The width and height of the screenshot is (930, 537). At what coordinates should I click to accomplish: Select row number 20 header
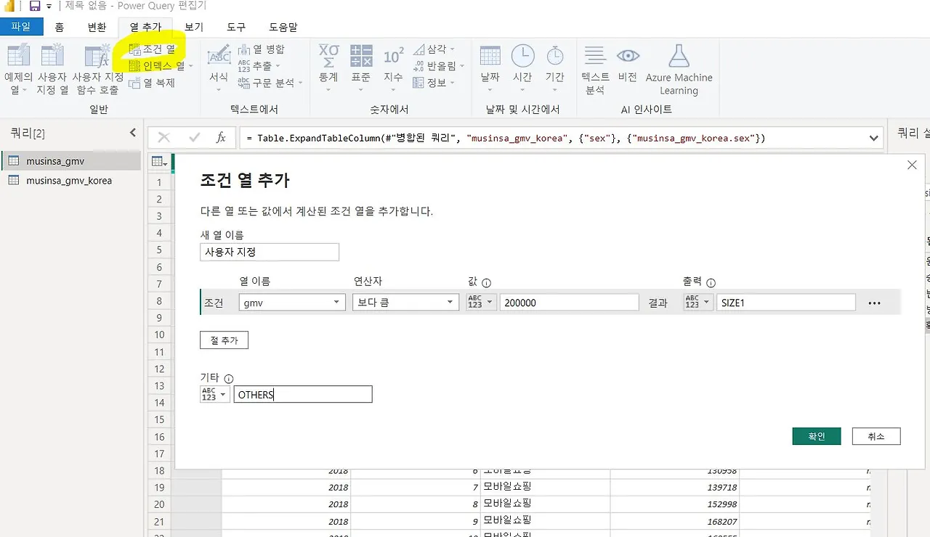pos(160,504)
